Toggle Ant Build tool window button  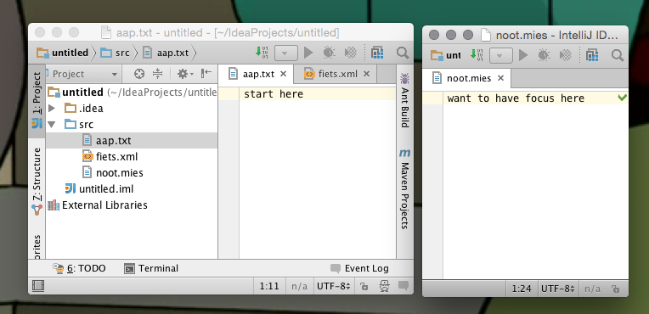coord(404,100)
